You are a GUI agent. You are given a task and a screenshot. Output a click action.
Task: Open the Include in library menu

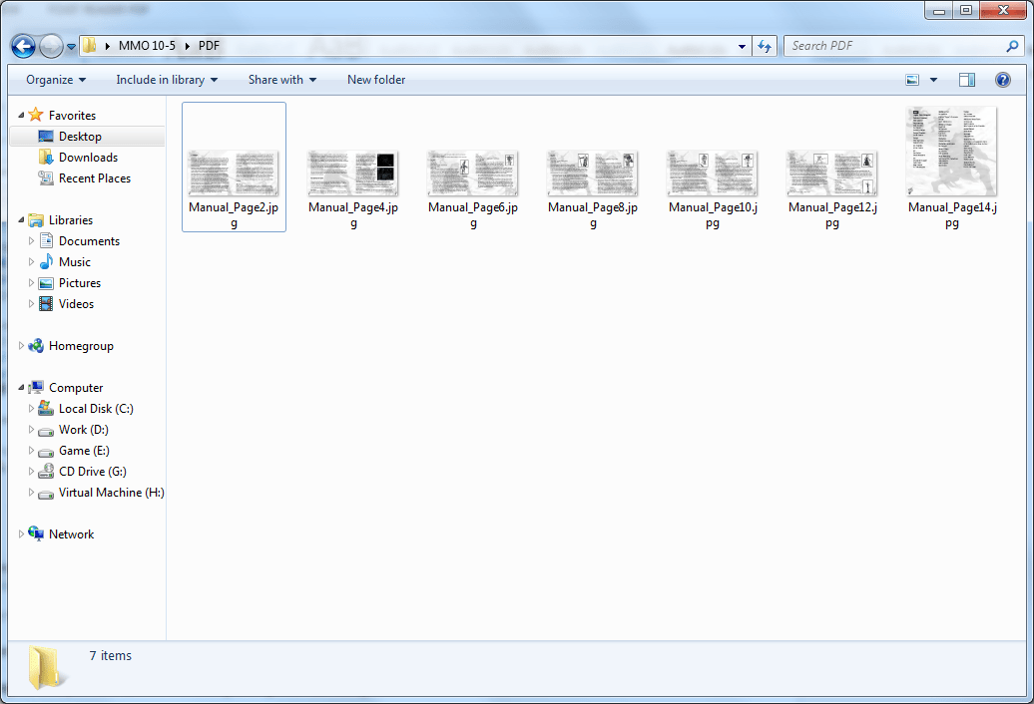[167, 80]
